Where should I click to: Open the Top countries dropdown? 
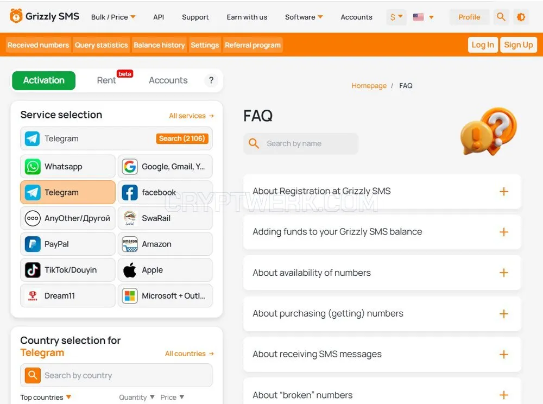(x=46, y=397)
